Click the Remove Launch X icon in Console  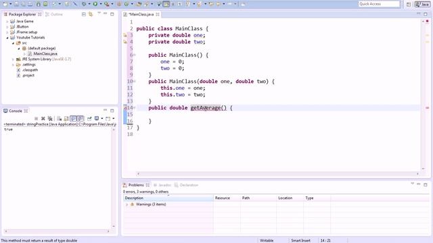pyautogui.click(x=43, y=119)
